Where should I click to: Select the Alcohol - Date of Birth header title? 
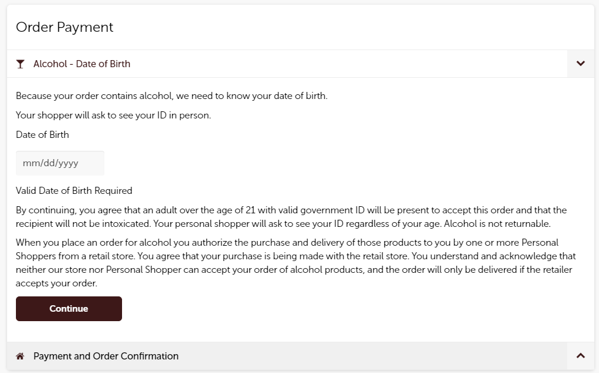click(x=82, y=64)
